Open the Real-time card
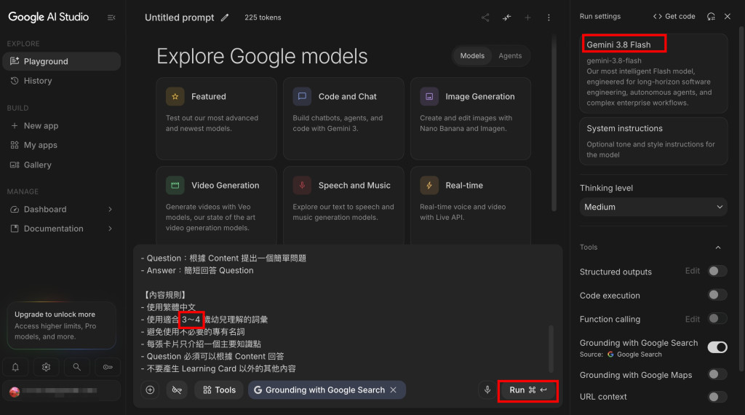The image size is (745, 415). click(x=471, y=205)
